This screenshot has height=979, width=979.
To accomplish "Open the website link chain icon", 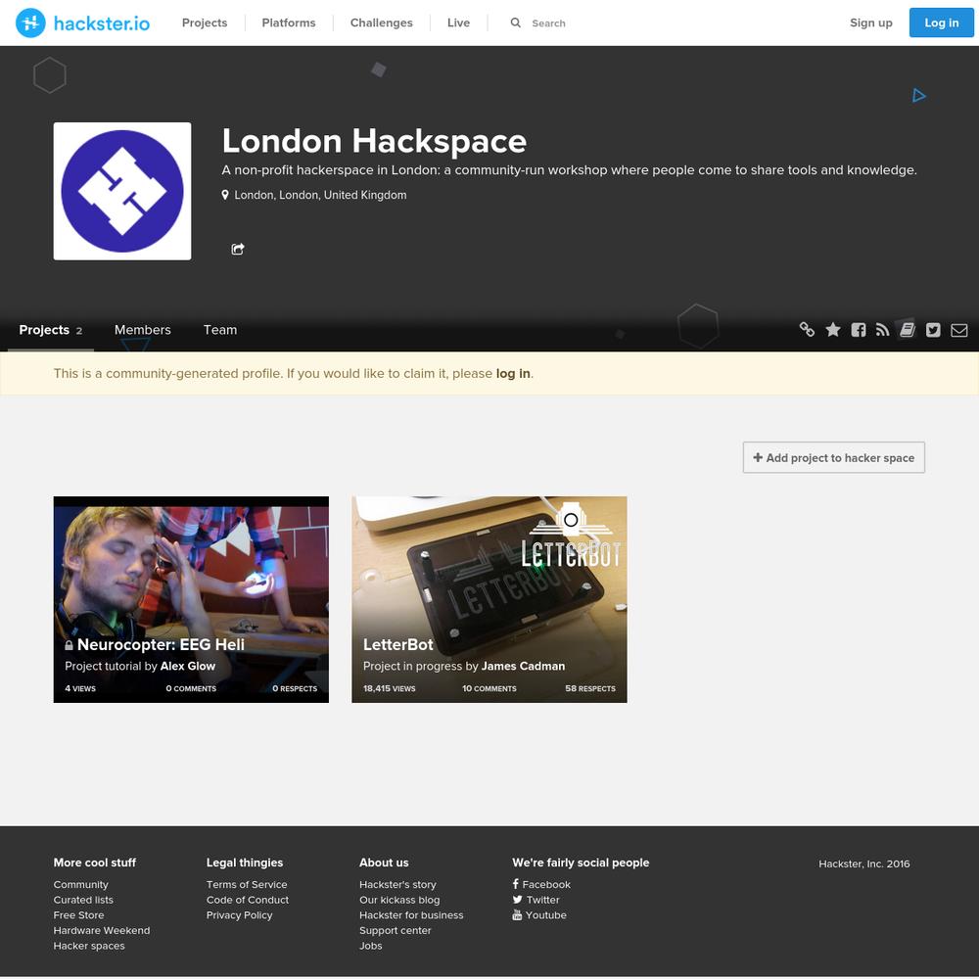I will 807,329.
